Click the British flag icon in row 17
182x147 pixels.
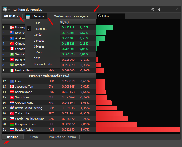point(12,108)
